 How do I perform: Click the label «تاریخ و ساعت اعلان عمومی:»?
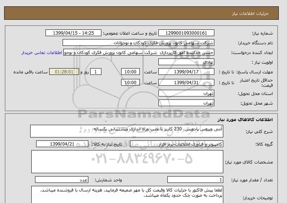(x=130, y=33)
